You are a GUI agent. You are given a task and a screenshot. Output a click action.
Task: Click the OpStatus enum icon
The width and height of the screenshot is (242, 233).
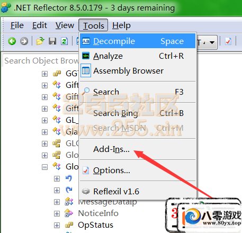(69, 225)
